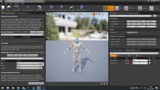The height and width of the screenshot is (90, 160).
Task: Click the Preview Animation toolbar icon
Action: pyautogui.click(x=28, y=8)
